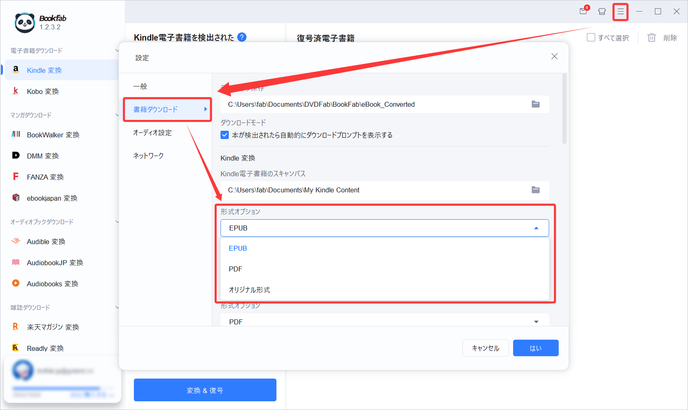The image size is (688, 410).
Task: Choose PDF from the open format list
Action: [x=385, y=269]
